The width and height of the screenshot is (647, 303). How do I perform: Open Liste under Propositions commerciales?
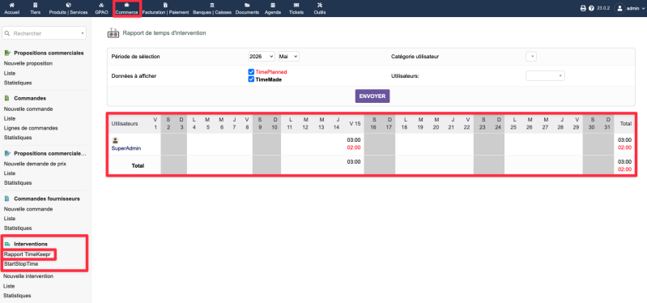point(10,73)
